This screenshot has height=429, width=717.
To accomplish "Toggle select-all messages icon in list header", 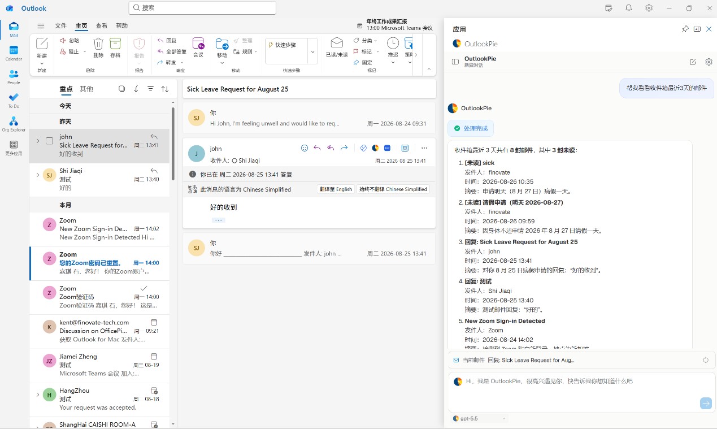I will pos(121,89).
